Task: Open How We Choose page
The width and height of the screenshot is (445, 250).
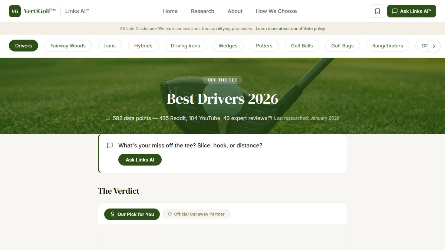Action: pyautogui.click(x=276, y=11)
